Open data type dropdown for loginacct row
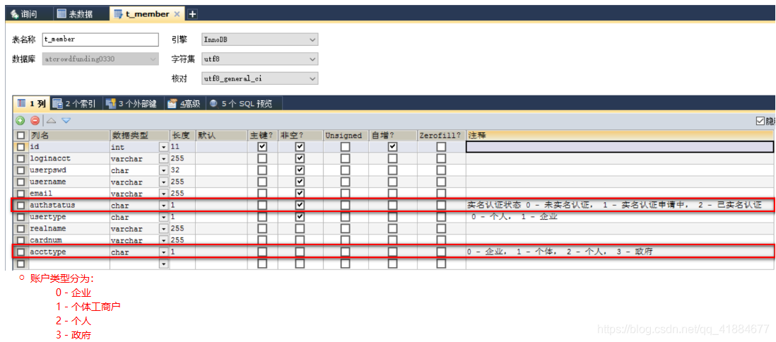This screenshot has height=342, width=776. tap(164, 159)
